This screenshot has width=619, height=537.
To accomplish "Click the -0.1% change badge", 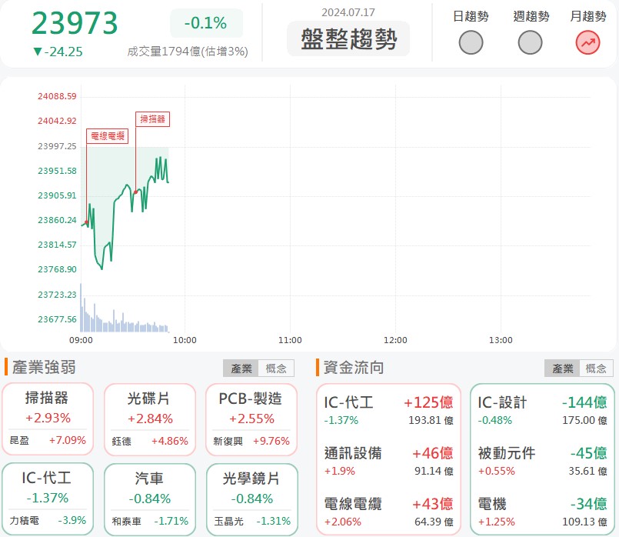I will pyautogui.click(x=206, y=23).
